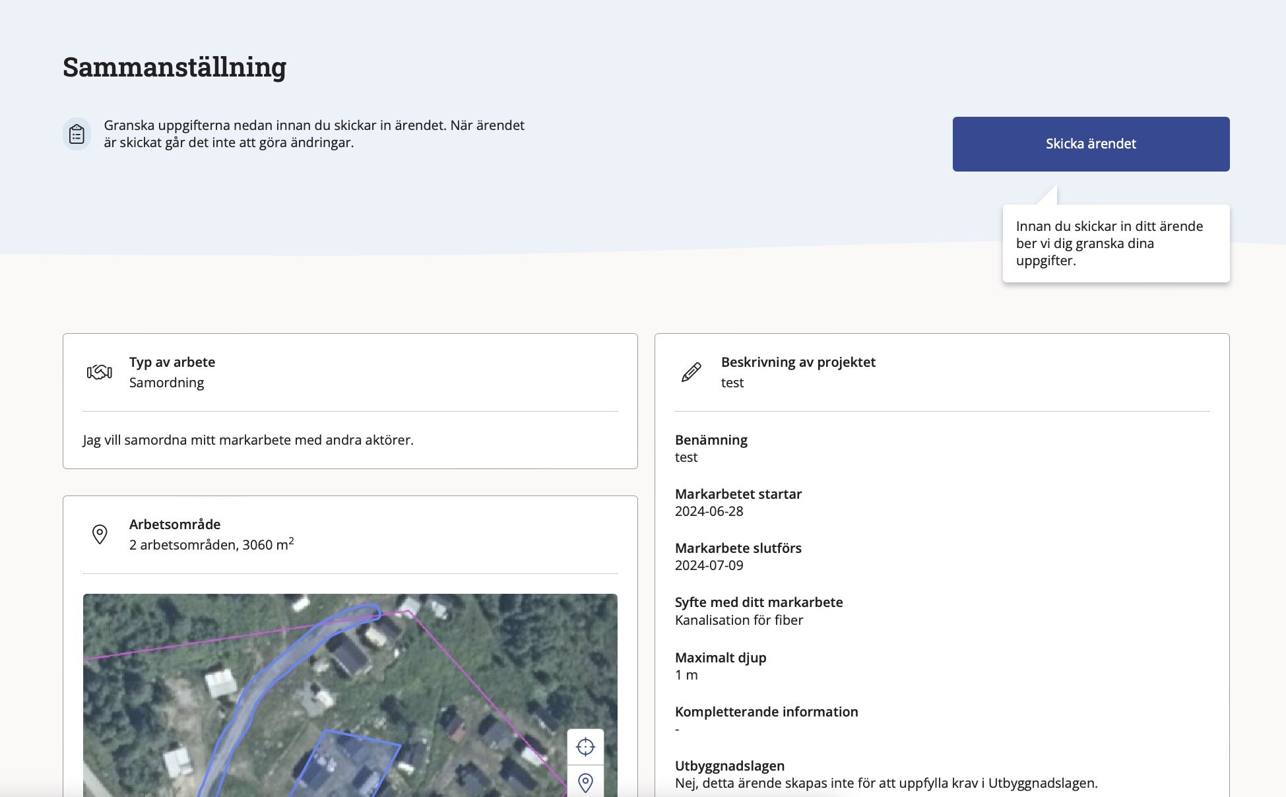This screenshot has height=797, width=1286.
Task: Click the map marker pin button
Action: pos(585,782)
